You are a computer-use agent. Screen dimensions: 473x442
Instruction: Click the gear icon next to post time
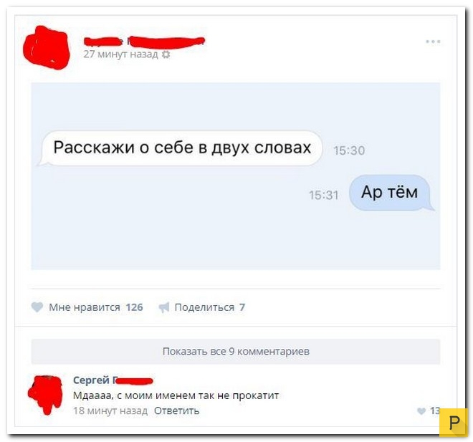tap(166, 54)
